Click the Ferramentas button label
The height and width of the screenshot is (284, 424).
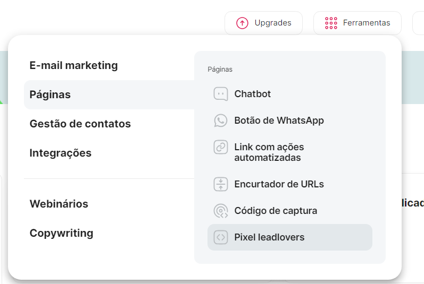[x=367, y=23]
